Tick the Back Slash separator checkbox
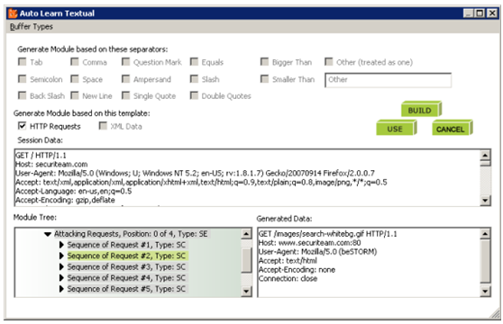This screenshot has width=503, height=324. 22,95
